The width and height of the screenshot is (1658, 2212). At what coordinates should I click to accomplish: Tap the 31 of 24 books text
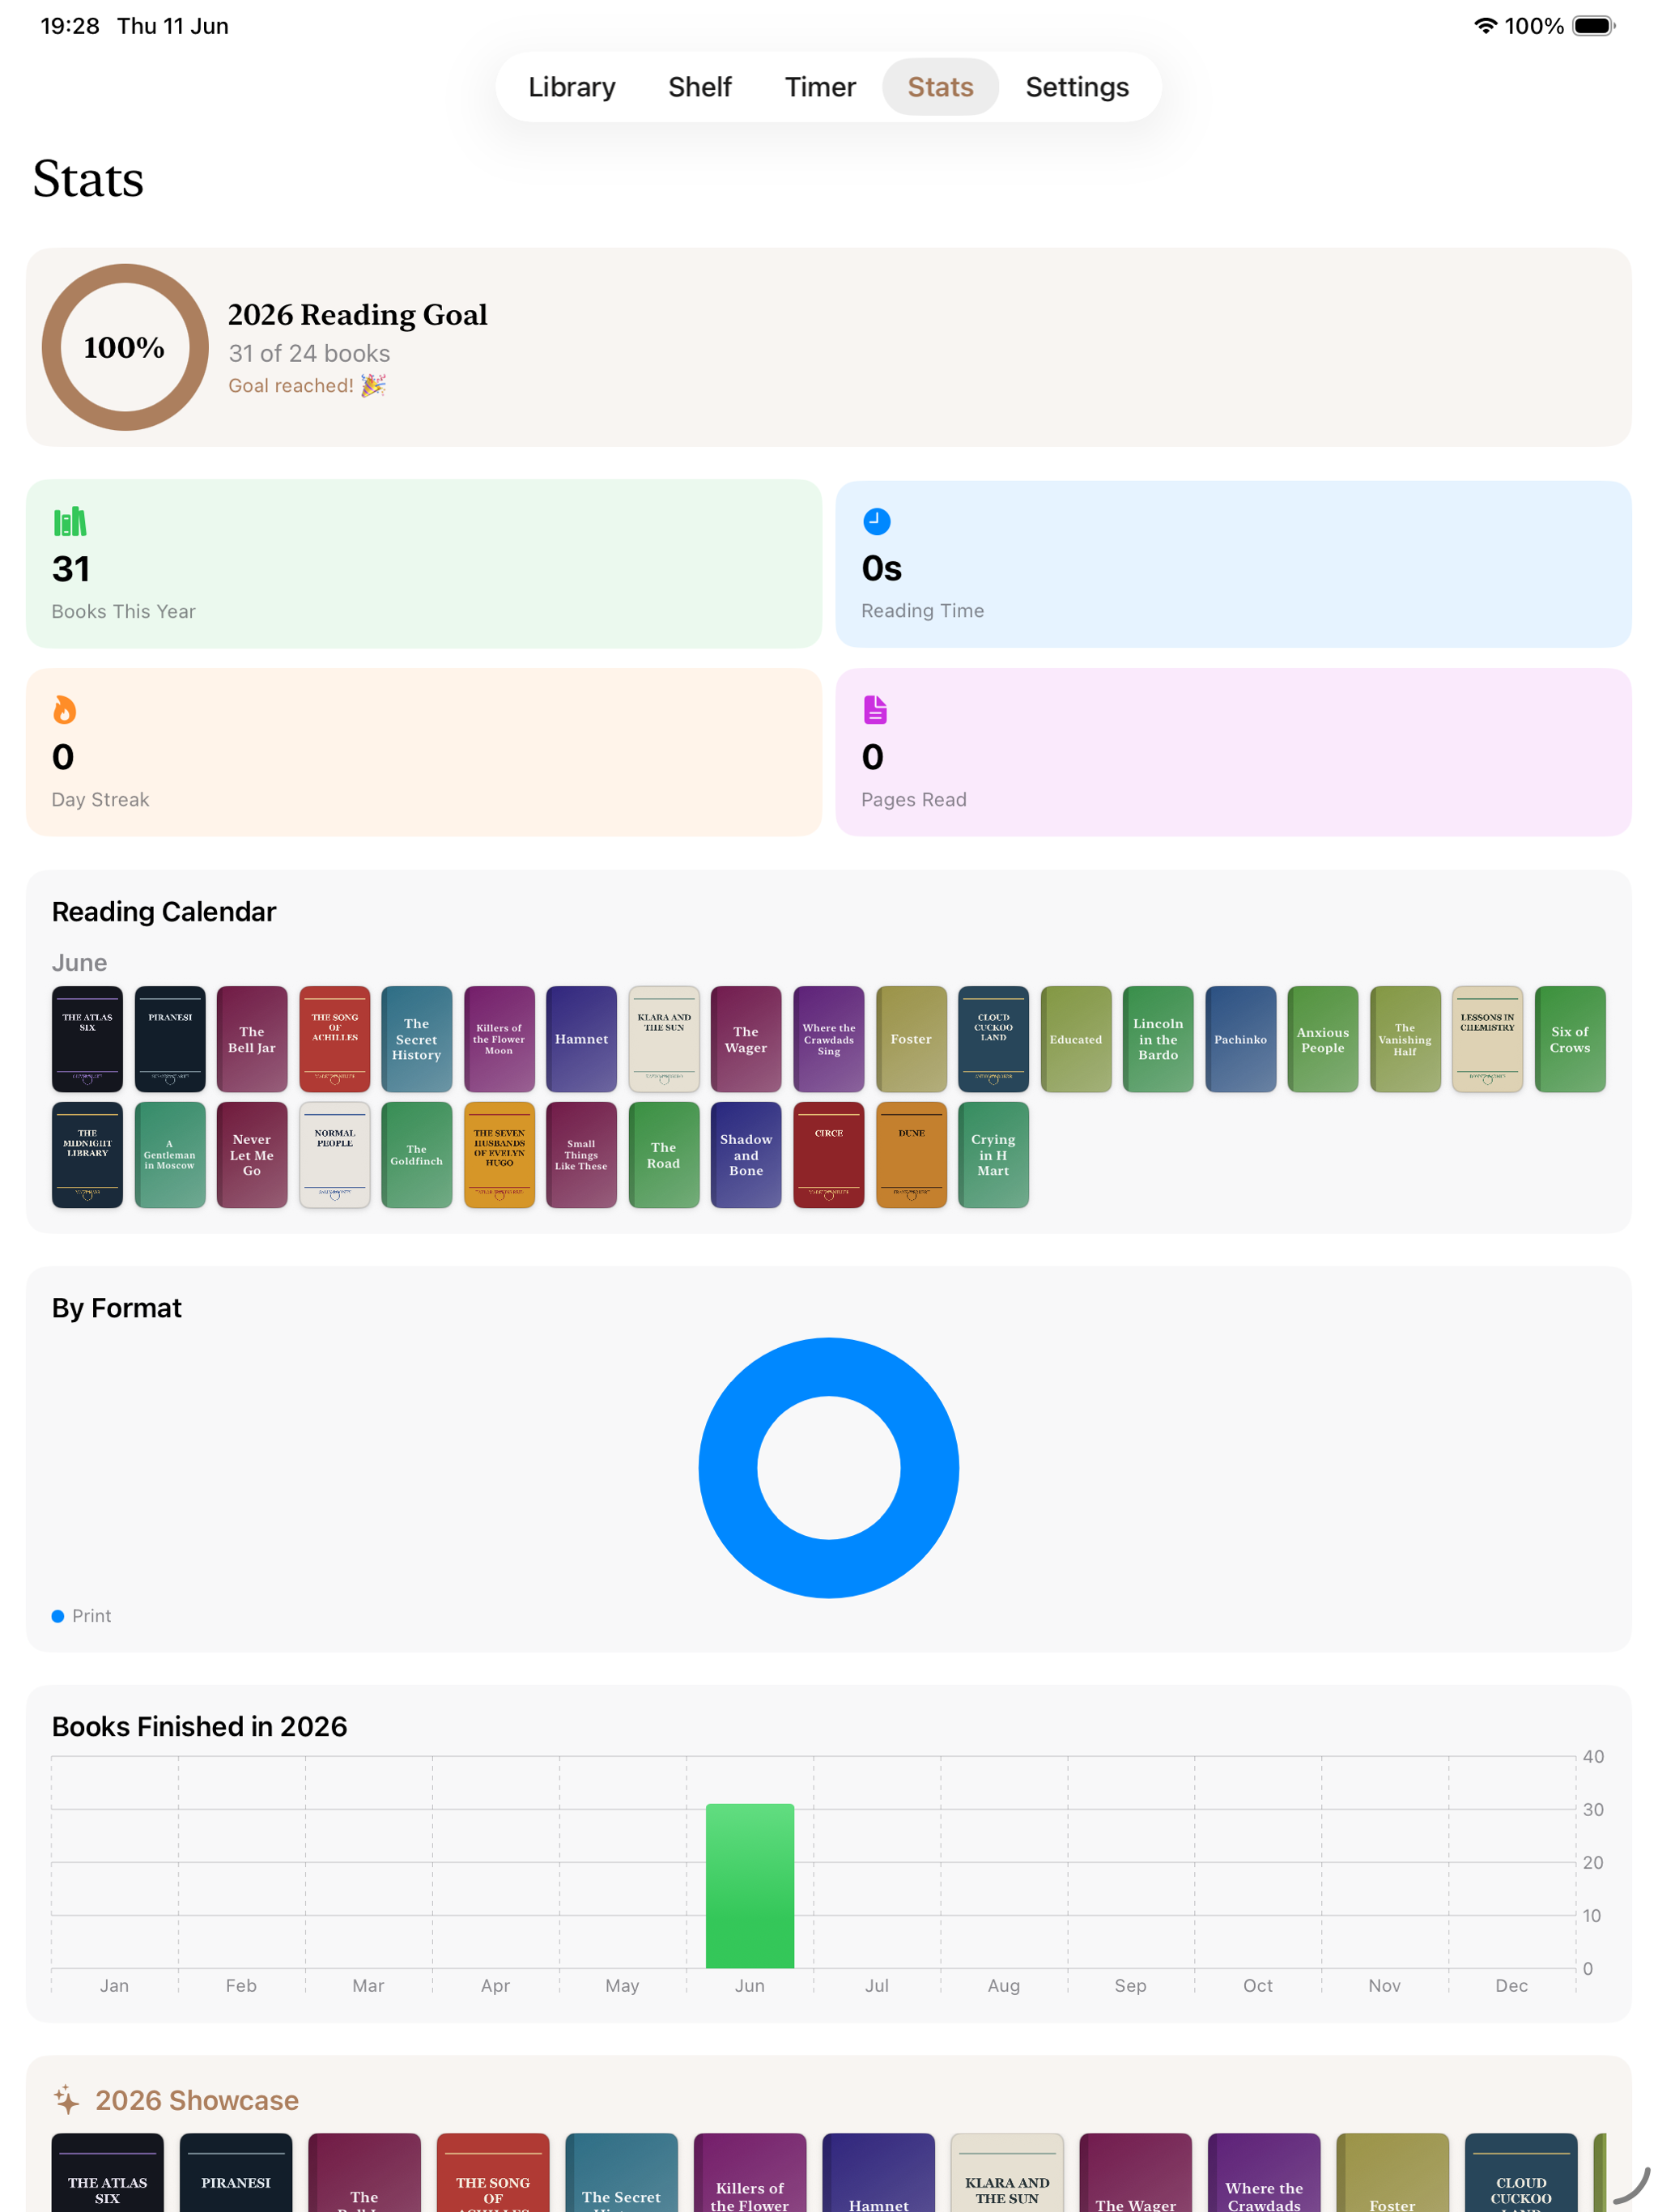pyautogui.click(x=309, y=353)
